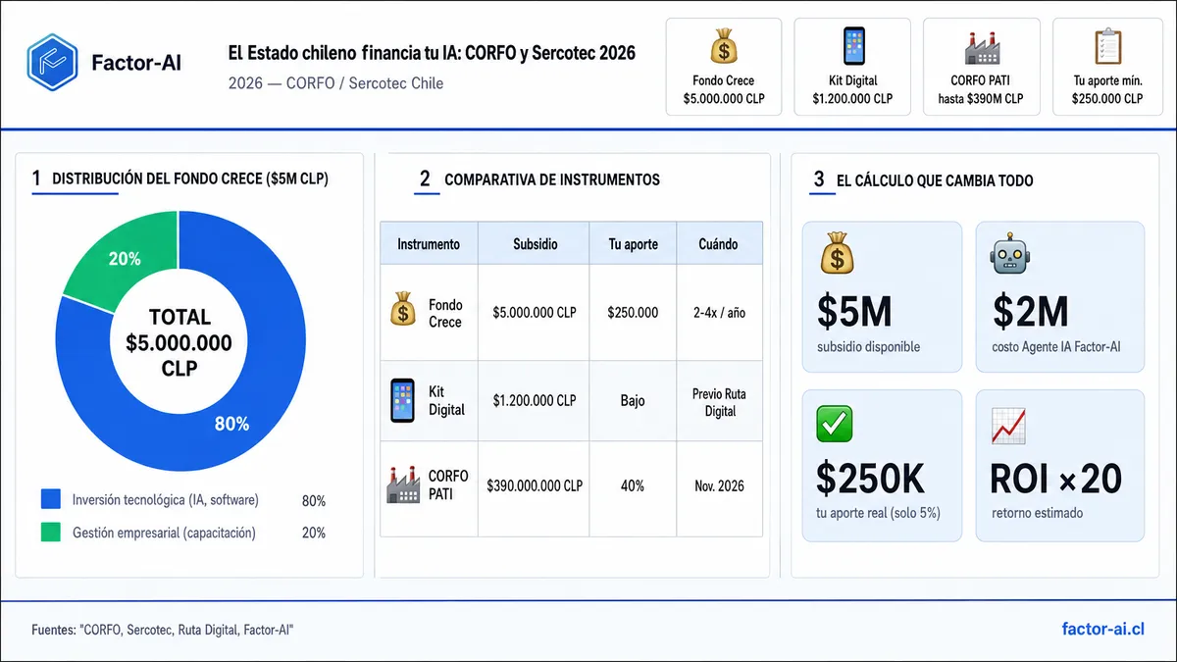Click the CORFO PATI hasta $390M CLP card
This screenshot has height=662, width=1177.
point(981,67)
